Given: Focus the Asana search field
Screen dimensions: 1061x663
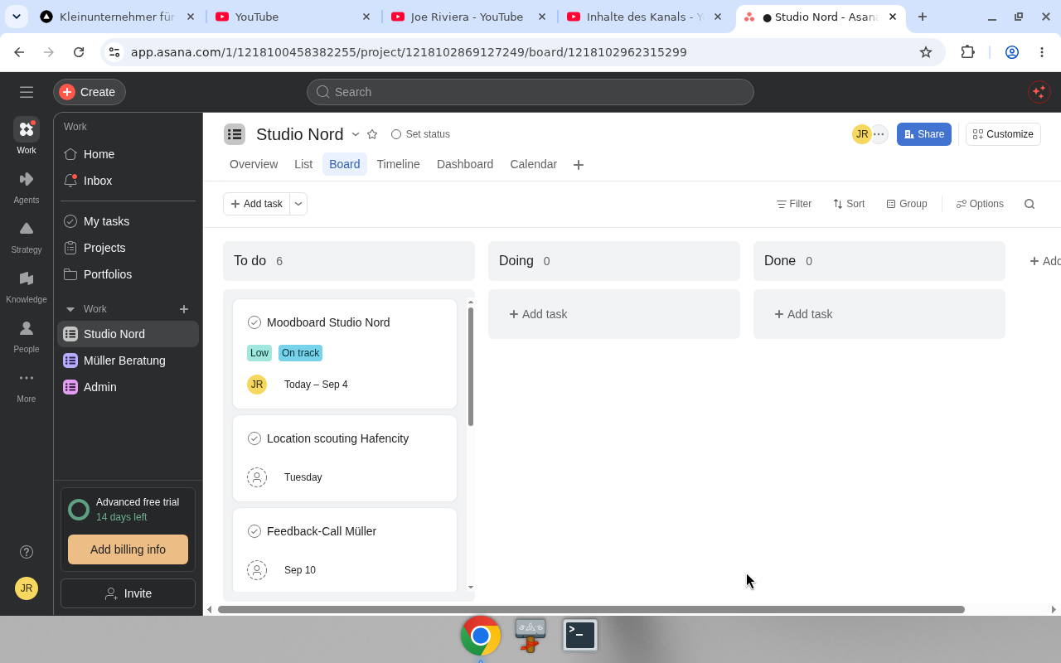Looking at the screenshot, I should point(530,92).
